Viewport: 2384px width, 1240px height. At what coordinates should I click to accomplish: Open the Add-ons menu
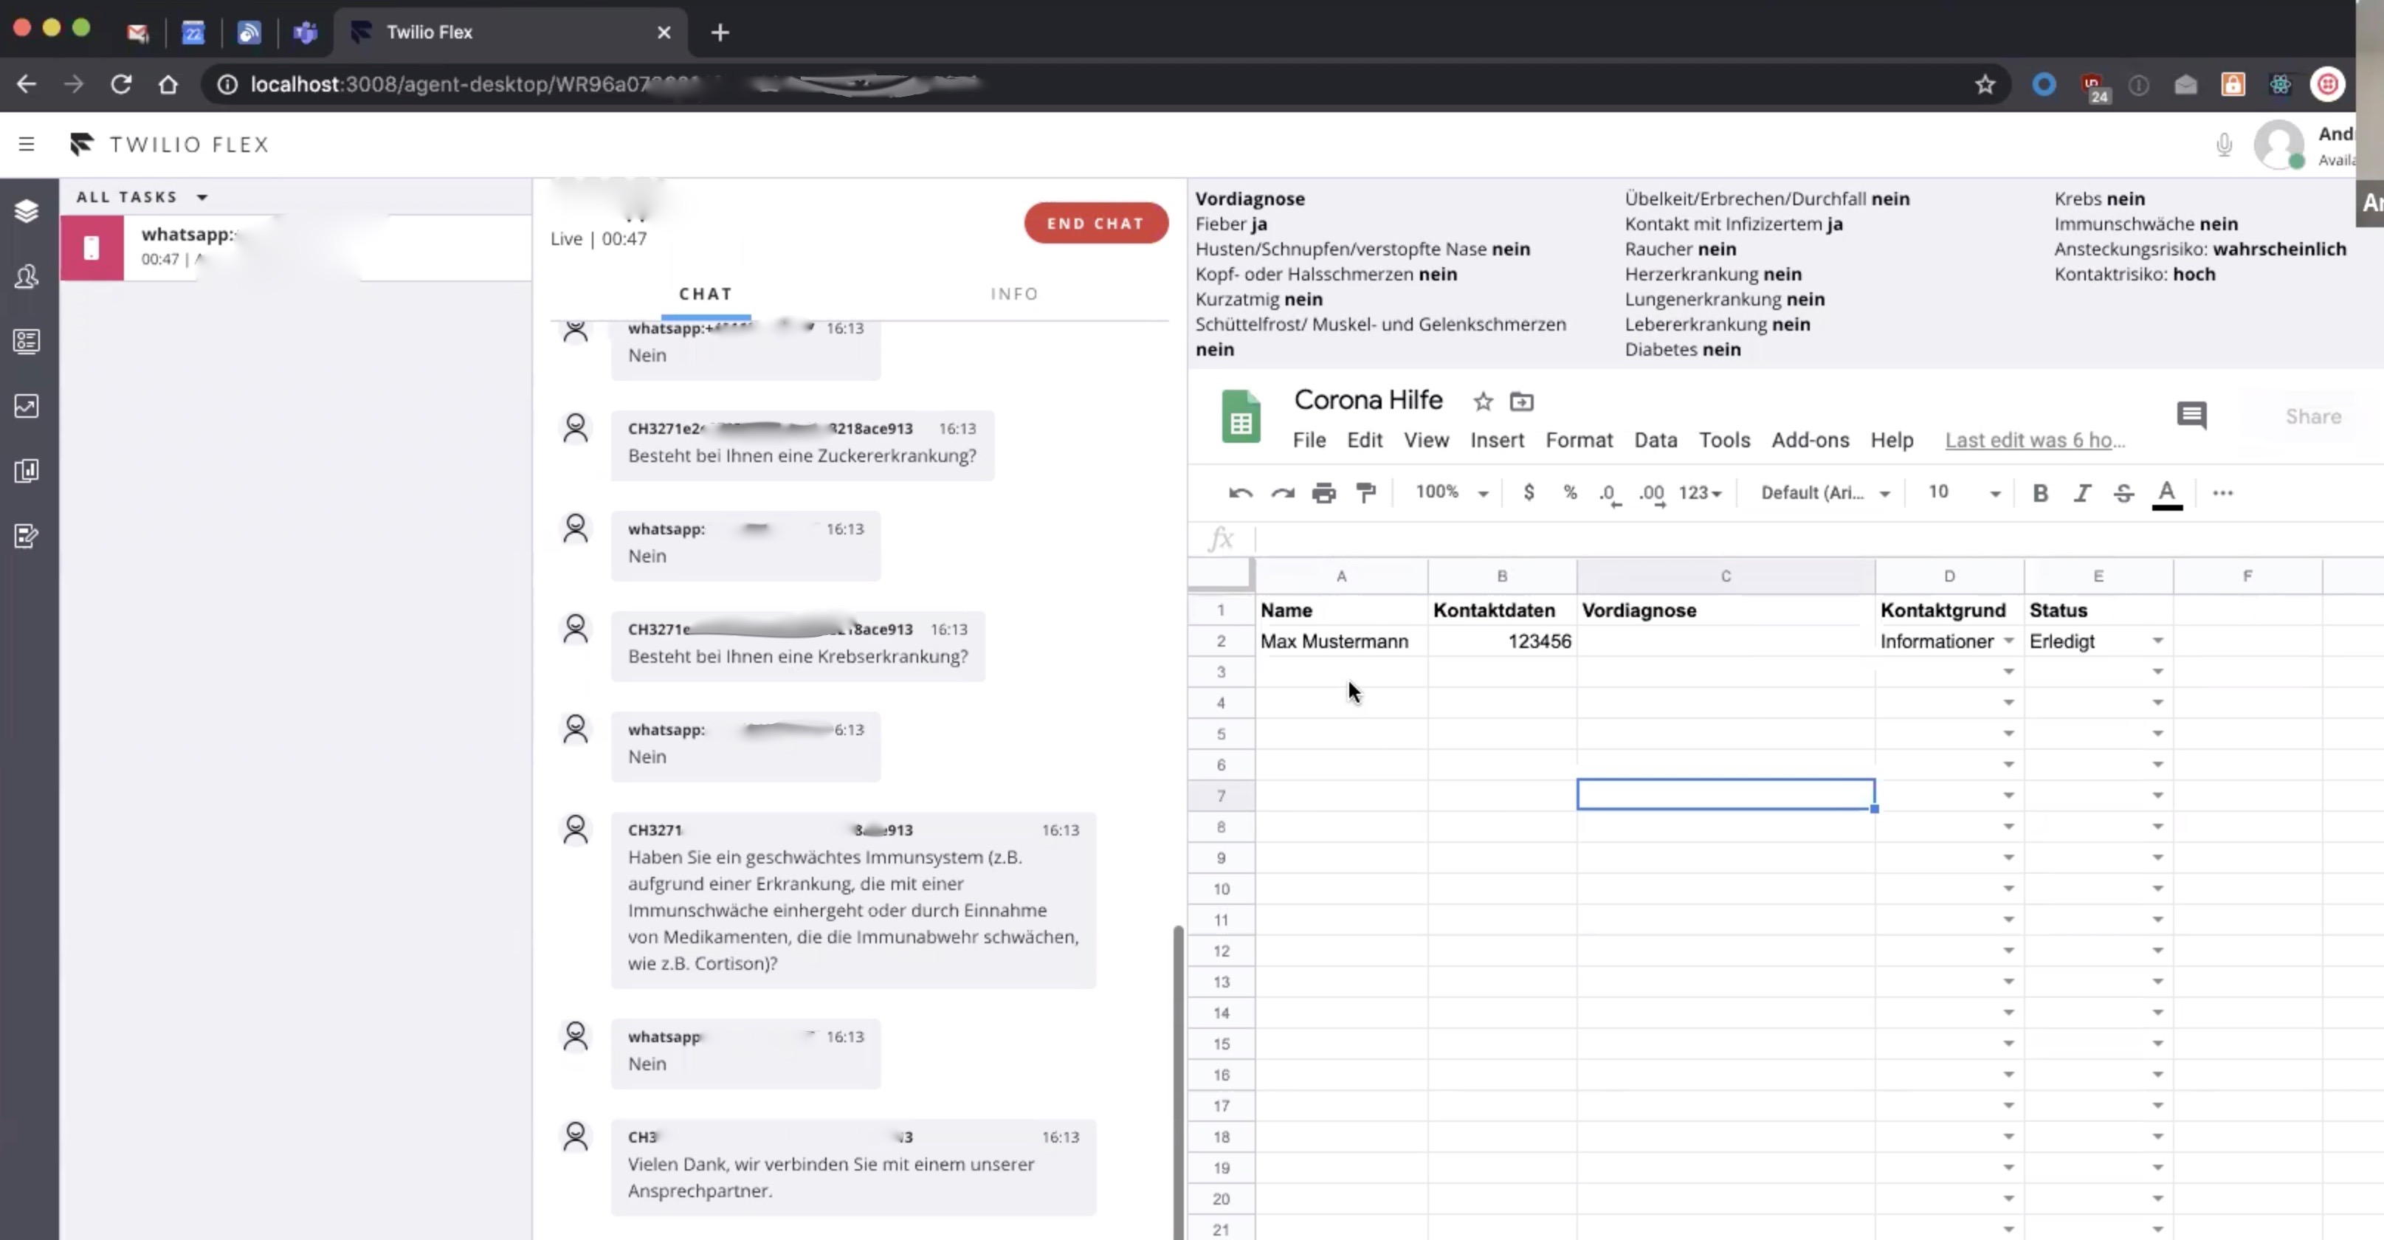pos(1809,441)
